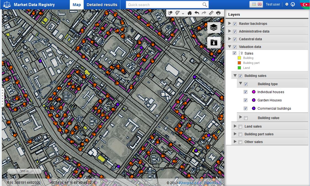Uncheck the Garden Houses checkbox
The image size is (310, 186).
click(245, 100)
